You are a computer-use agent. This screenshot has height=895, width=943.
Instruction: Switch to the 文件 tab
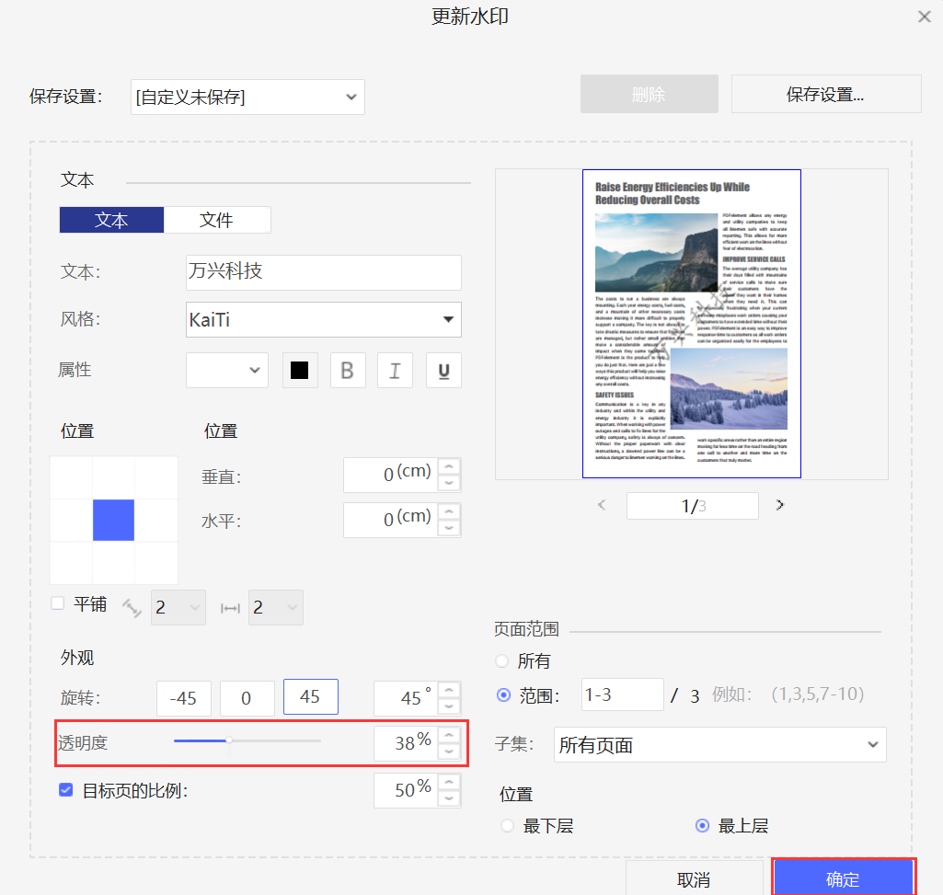(x=217, y=220)
